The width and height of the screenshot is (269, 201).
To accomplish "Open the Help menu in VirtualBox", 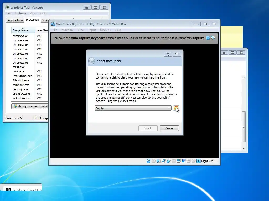I will click(118, 30).
